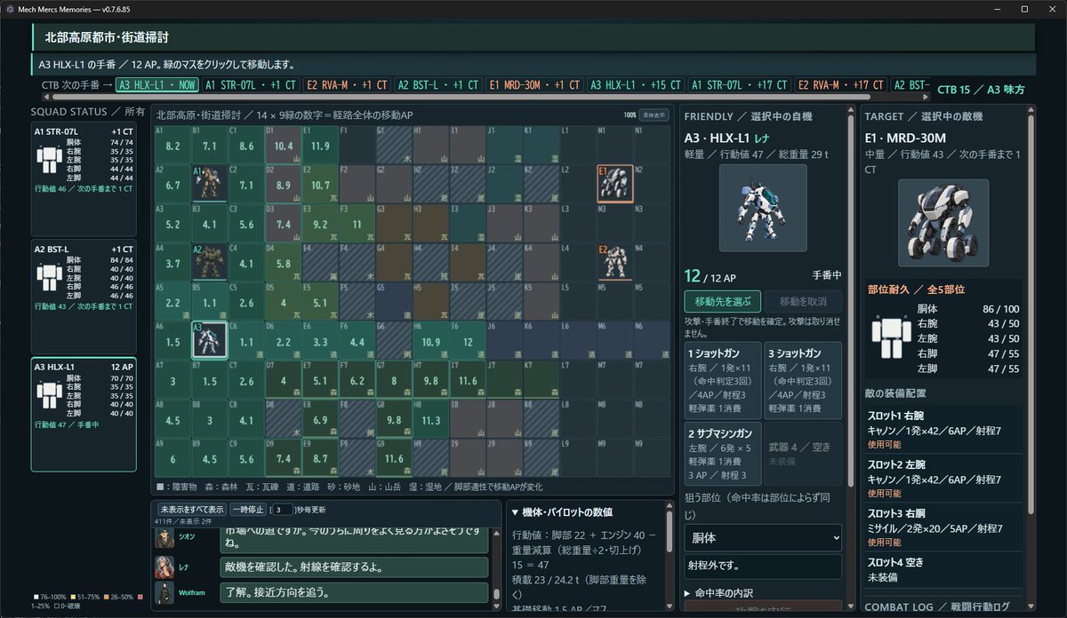
Task: Select E2 RVA-M +17 CT turn chip
Action: tap(841, 85)
